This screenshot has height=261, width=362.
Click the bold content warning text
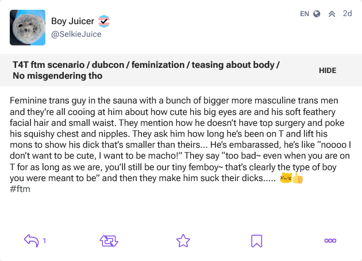pyautogui.click(x=146, y=70)
